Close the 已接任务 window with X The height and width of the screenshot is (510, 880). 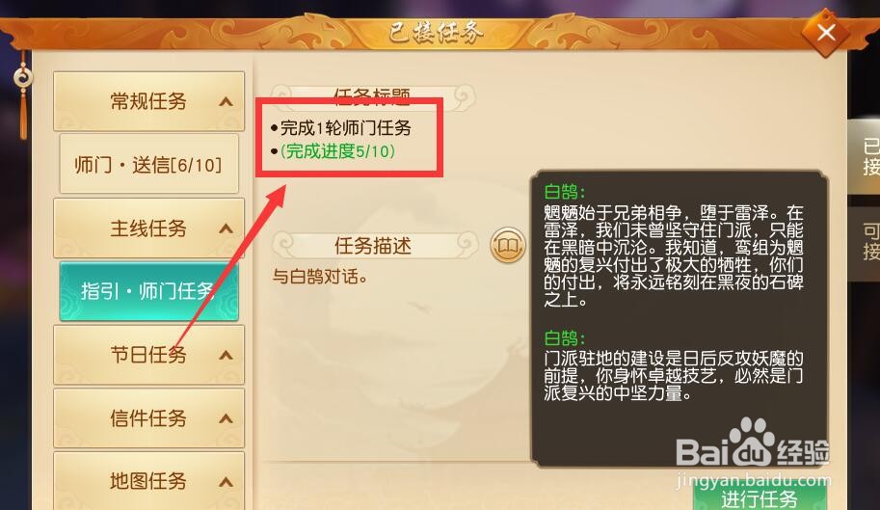click(x=826, y=33)
